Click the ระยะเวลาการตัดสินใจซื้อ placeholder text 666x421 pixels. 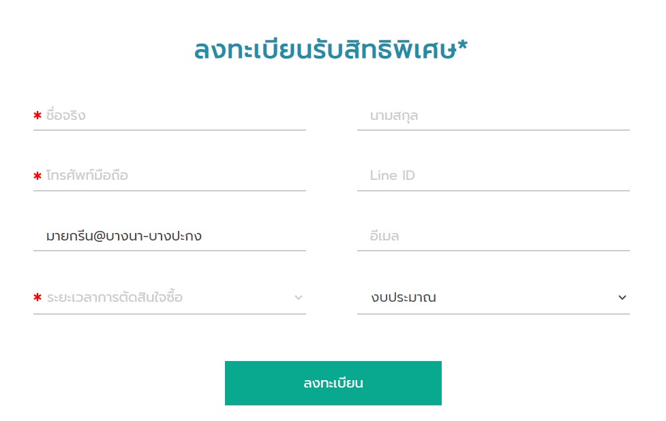click(115, 297)
